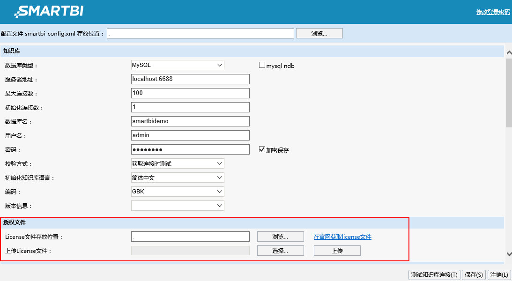Click the vertical scrollbar thumb

click(x=509, y=93)
